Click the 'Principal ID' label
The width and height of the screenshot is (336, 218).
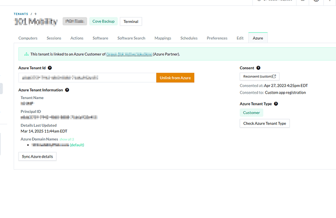tap(31, 112)
